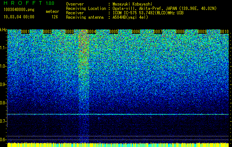The width and height of the screenshot is (232, 147).
Task: Click the Receiving Location label
Action: pyautogui.click(x=86, y=8)
